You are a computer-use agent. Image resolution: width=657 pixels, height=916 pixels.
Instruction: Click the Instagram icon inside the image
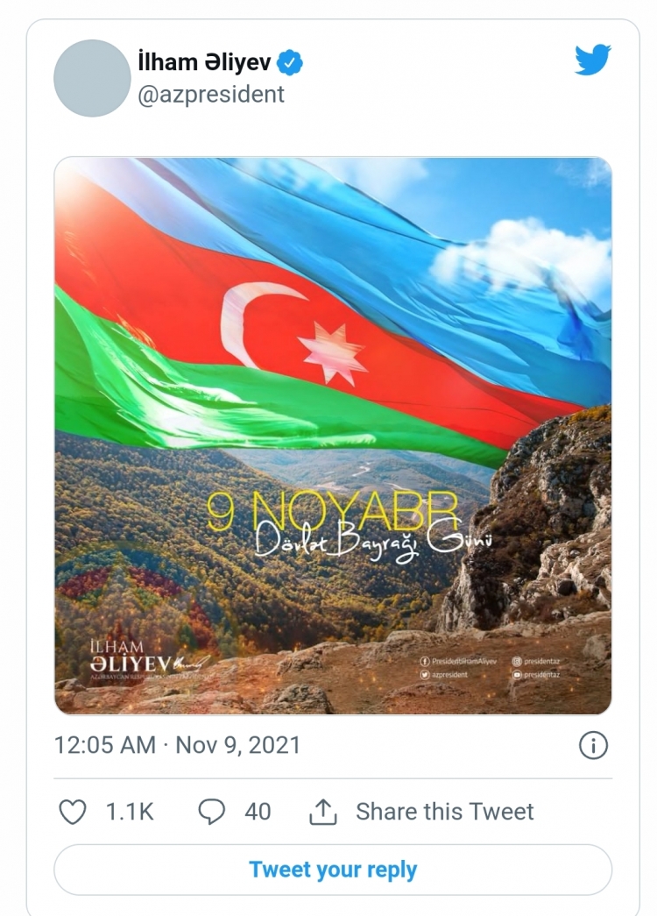tap(517, 661)
